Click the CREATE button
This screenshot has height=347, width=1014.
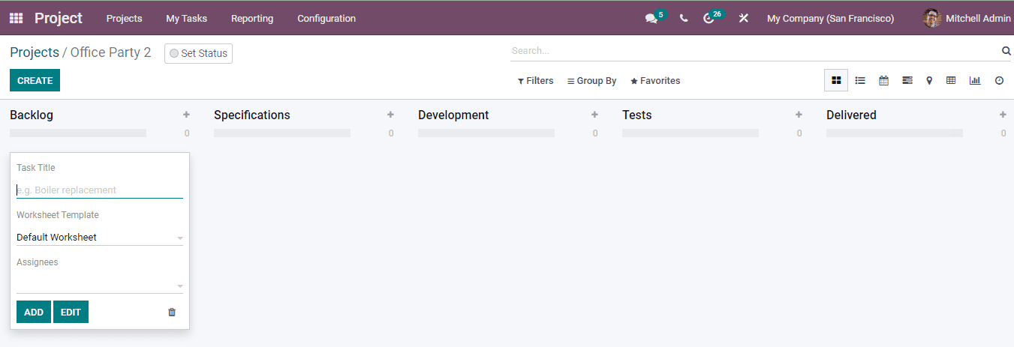(35, 80)
